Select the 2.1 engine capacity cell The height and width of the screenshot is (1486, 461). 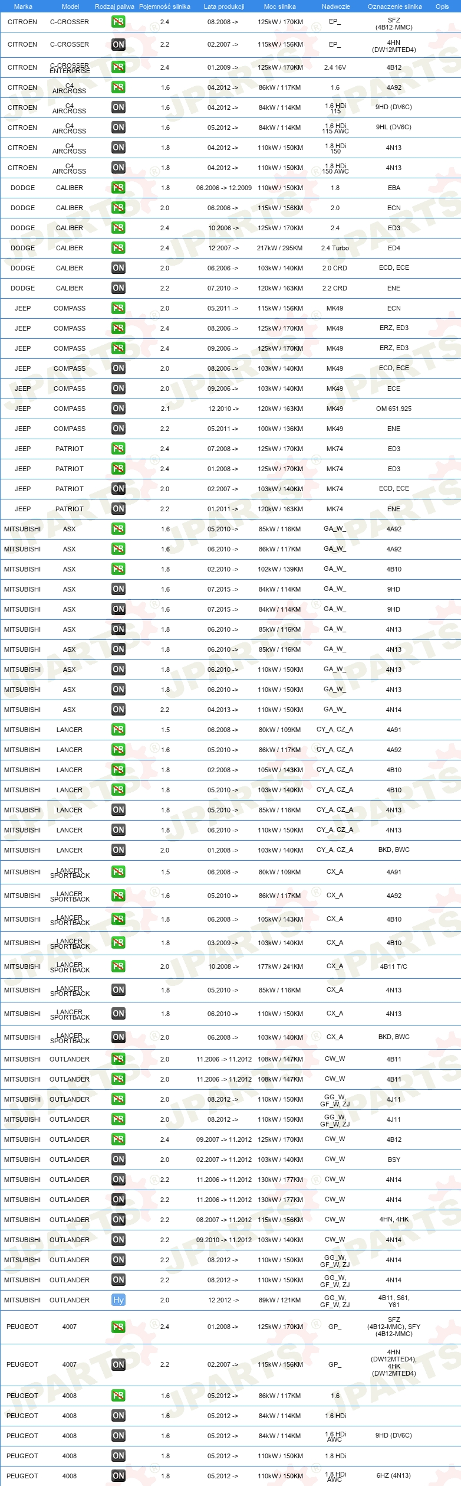(165, 409)
